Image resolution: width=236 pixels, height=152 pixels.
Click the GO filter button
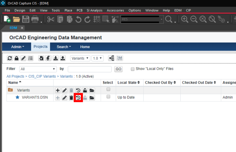(x=118, y=69)
